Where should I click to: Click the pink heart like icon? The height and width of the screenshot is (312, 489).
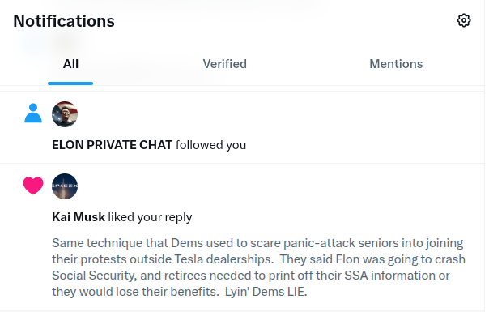33,186
